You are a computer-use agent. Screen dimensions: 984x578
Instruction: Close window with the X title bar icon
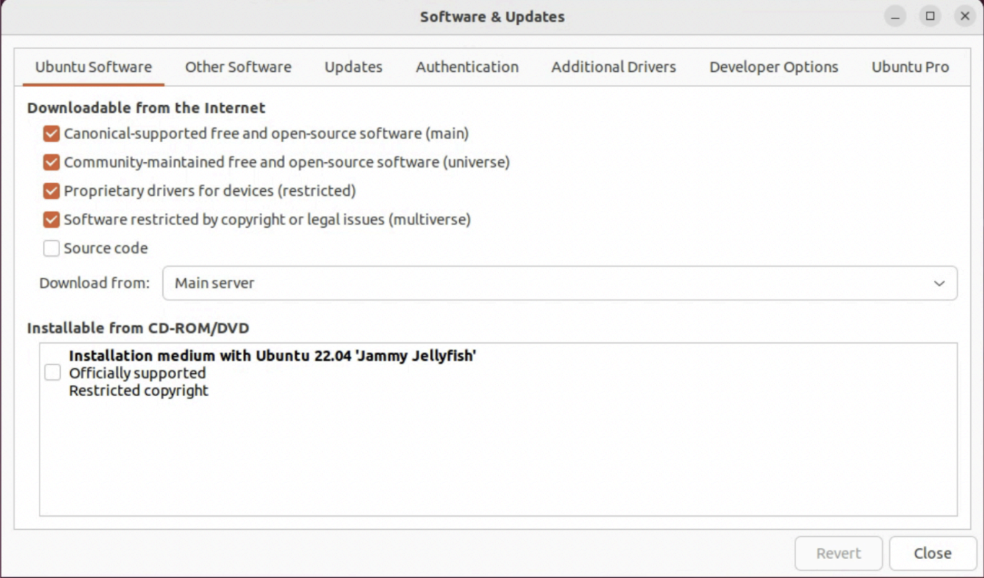pyautogui.click(x=964, y=17)
